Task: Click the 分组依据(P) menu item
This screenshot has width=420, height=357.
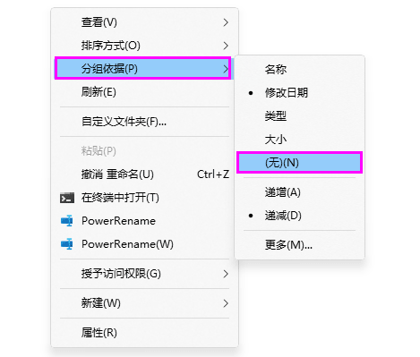Action: [x=143, y=69]
